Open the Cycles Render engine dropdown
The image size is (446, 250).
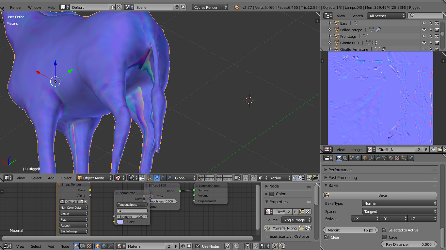(x=210, y=7)
